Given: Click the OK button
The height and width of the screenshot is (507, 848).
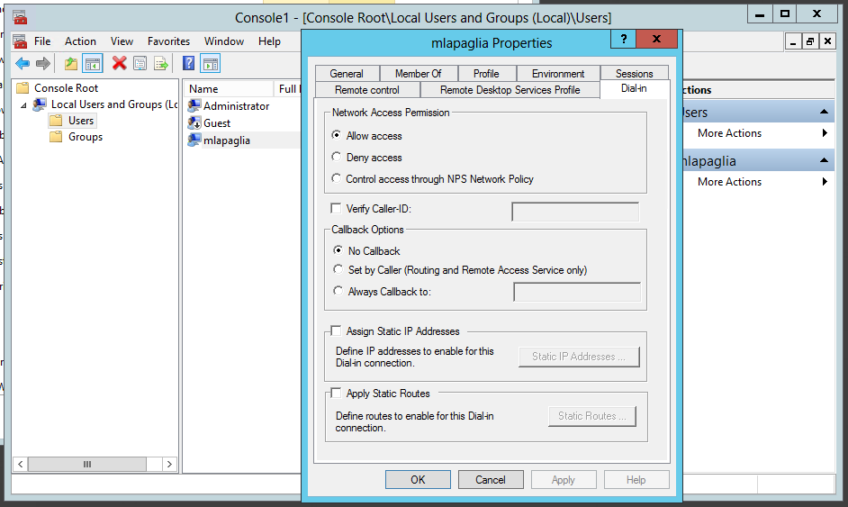Looking at the screenshot, I should tap(418, 479).
